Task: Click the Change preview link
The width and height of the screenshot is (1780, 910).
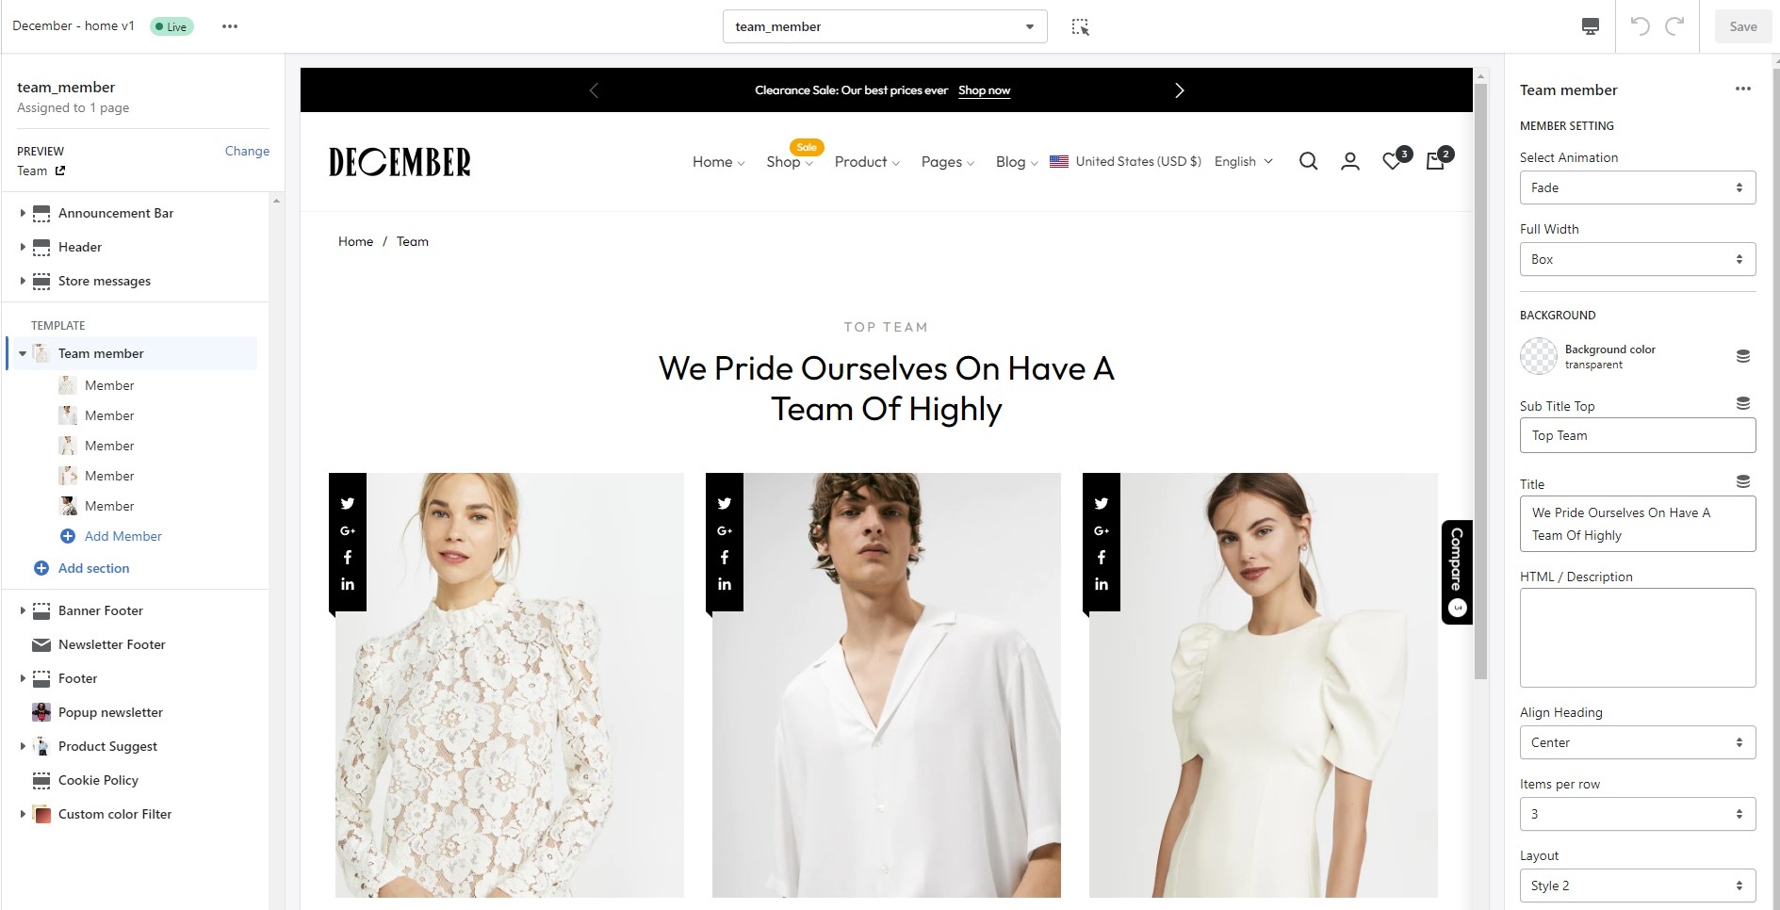Action: [247, 151]
